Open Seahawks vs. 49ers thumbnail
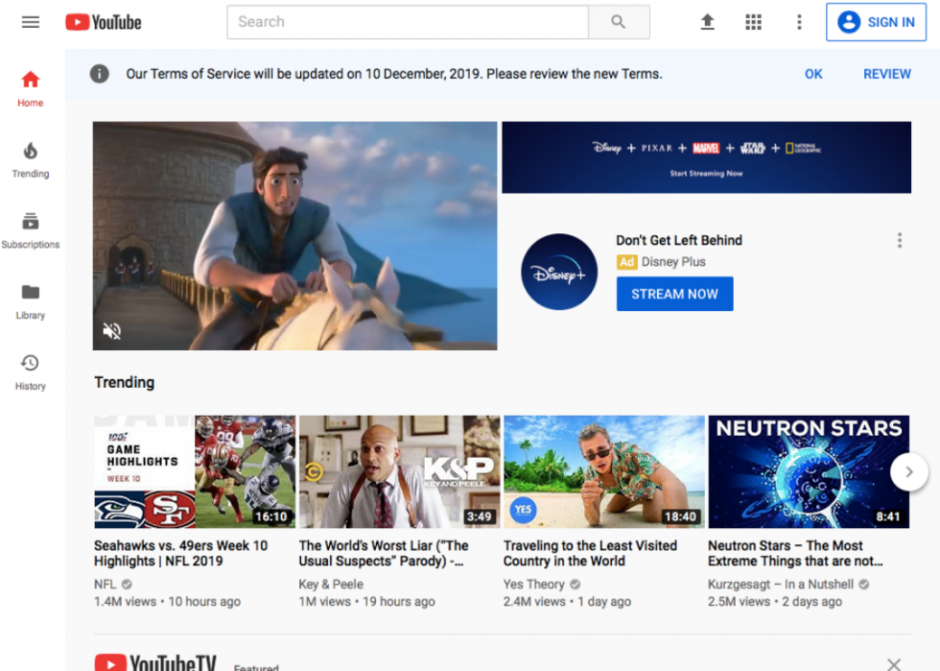This screenshot has width=940, height=671. click(195, 471)
